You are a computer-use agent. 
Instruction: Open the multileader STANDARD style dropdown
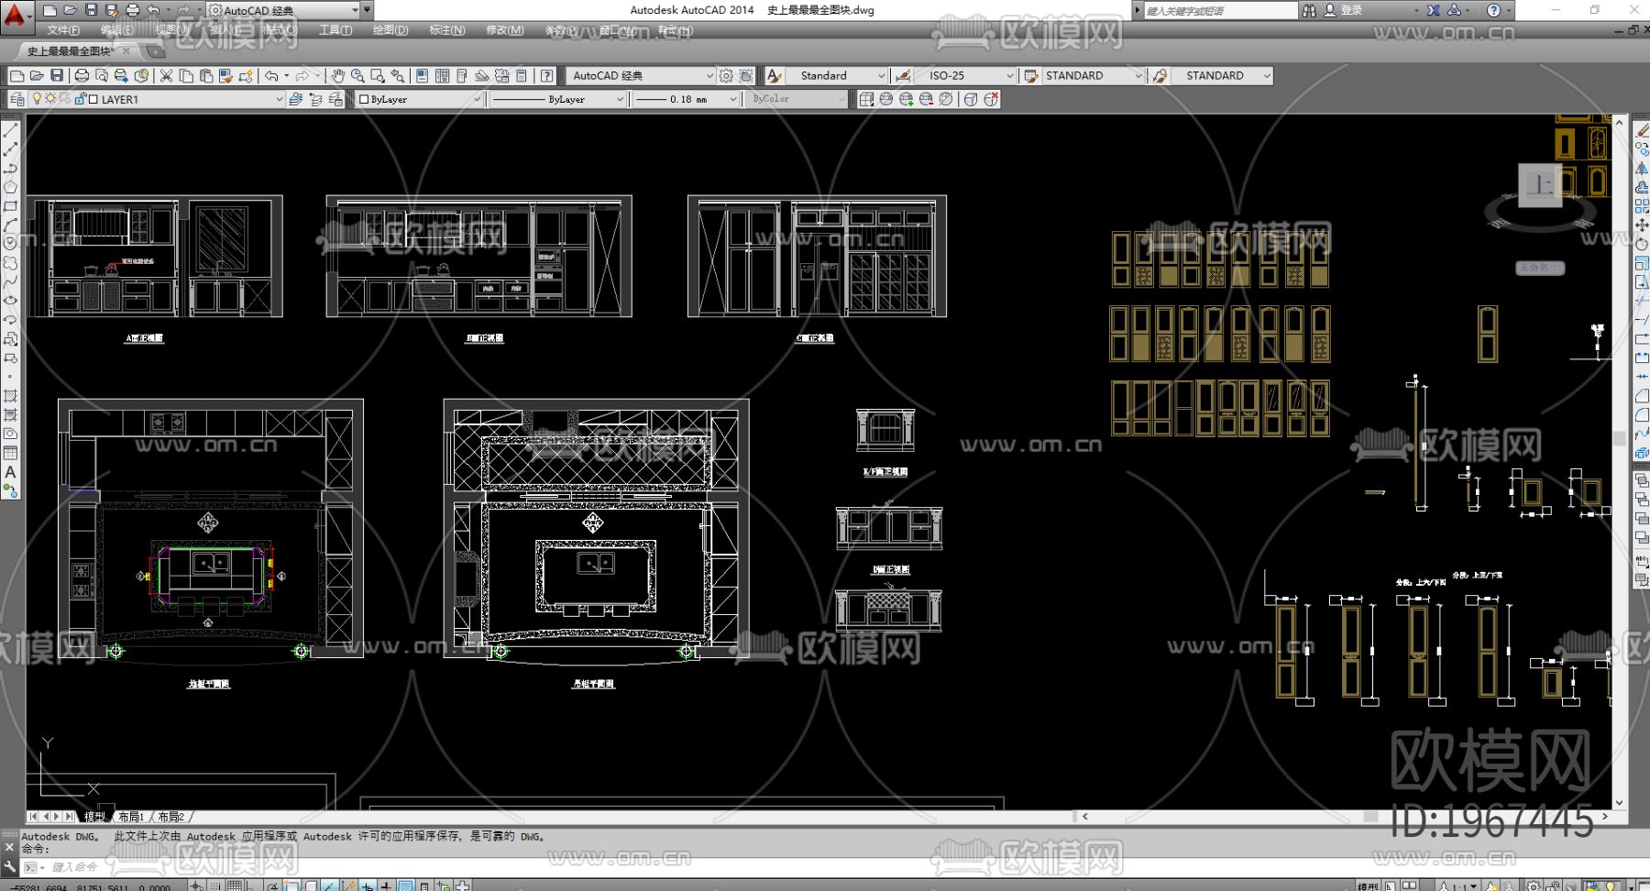[1268, 76]
